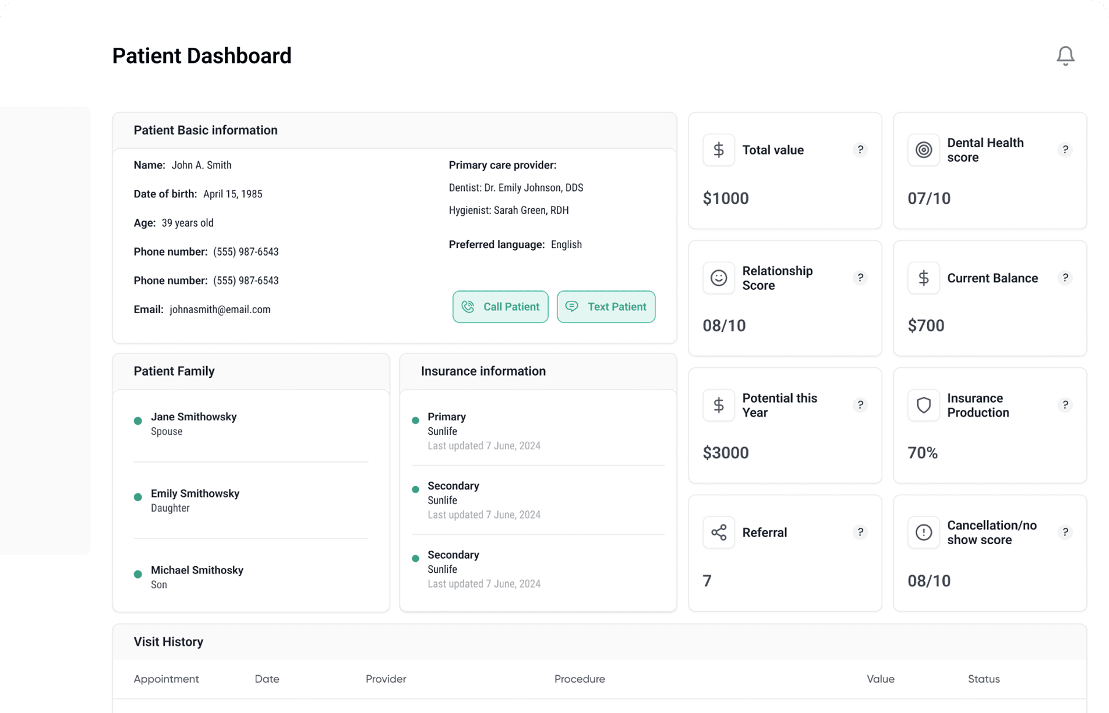Click the Cancellation/no show alert icon
Image resolution: width=1109 pixels, height=713 pixels.
pyautogui.click(x=923, y=533)
